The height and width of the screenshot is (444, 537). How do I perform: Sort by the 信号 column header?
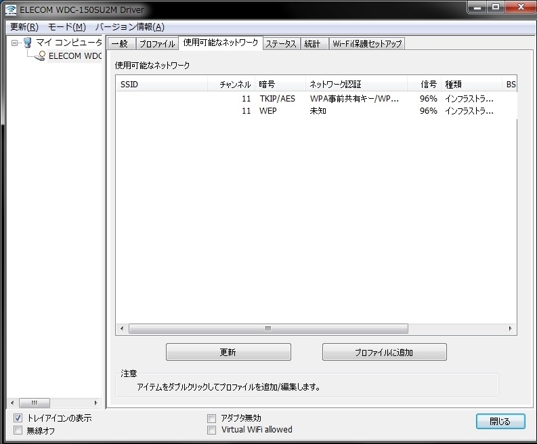coord(424,84)
